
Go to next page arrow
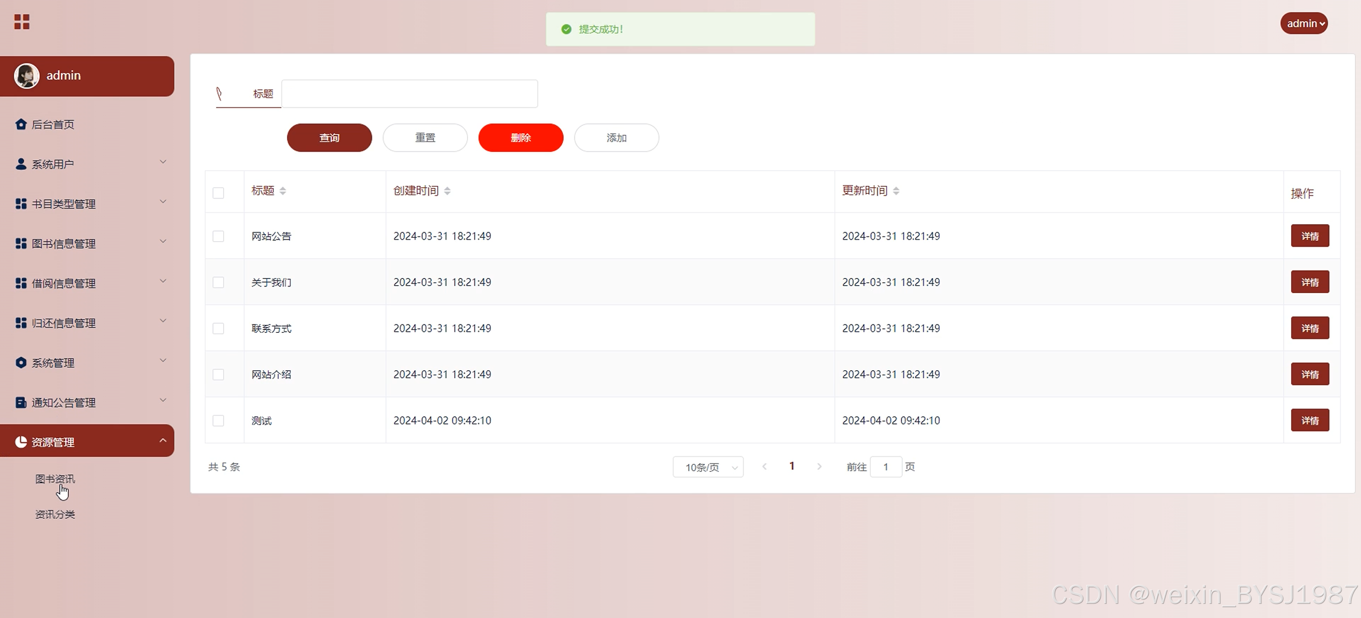click(x=819, y=466)
